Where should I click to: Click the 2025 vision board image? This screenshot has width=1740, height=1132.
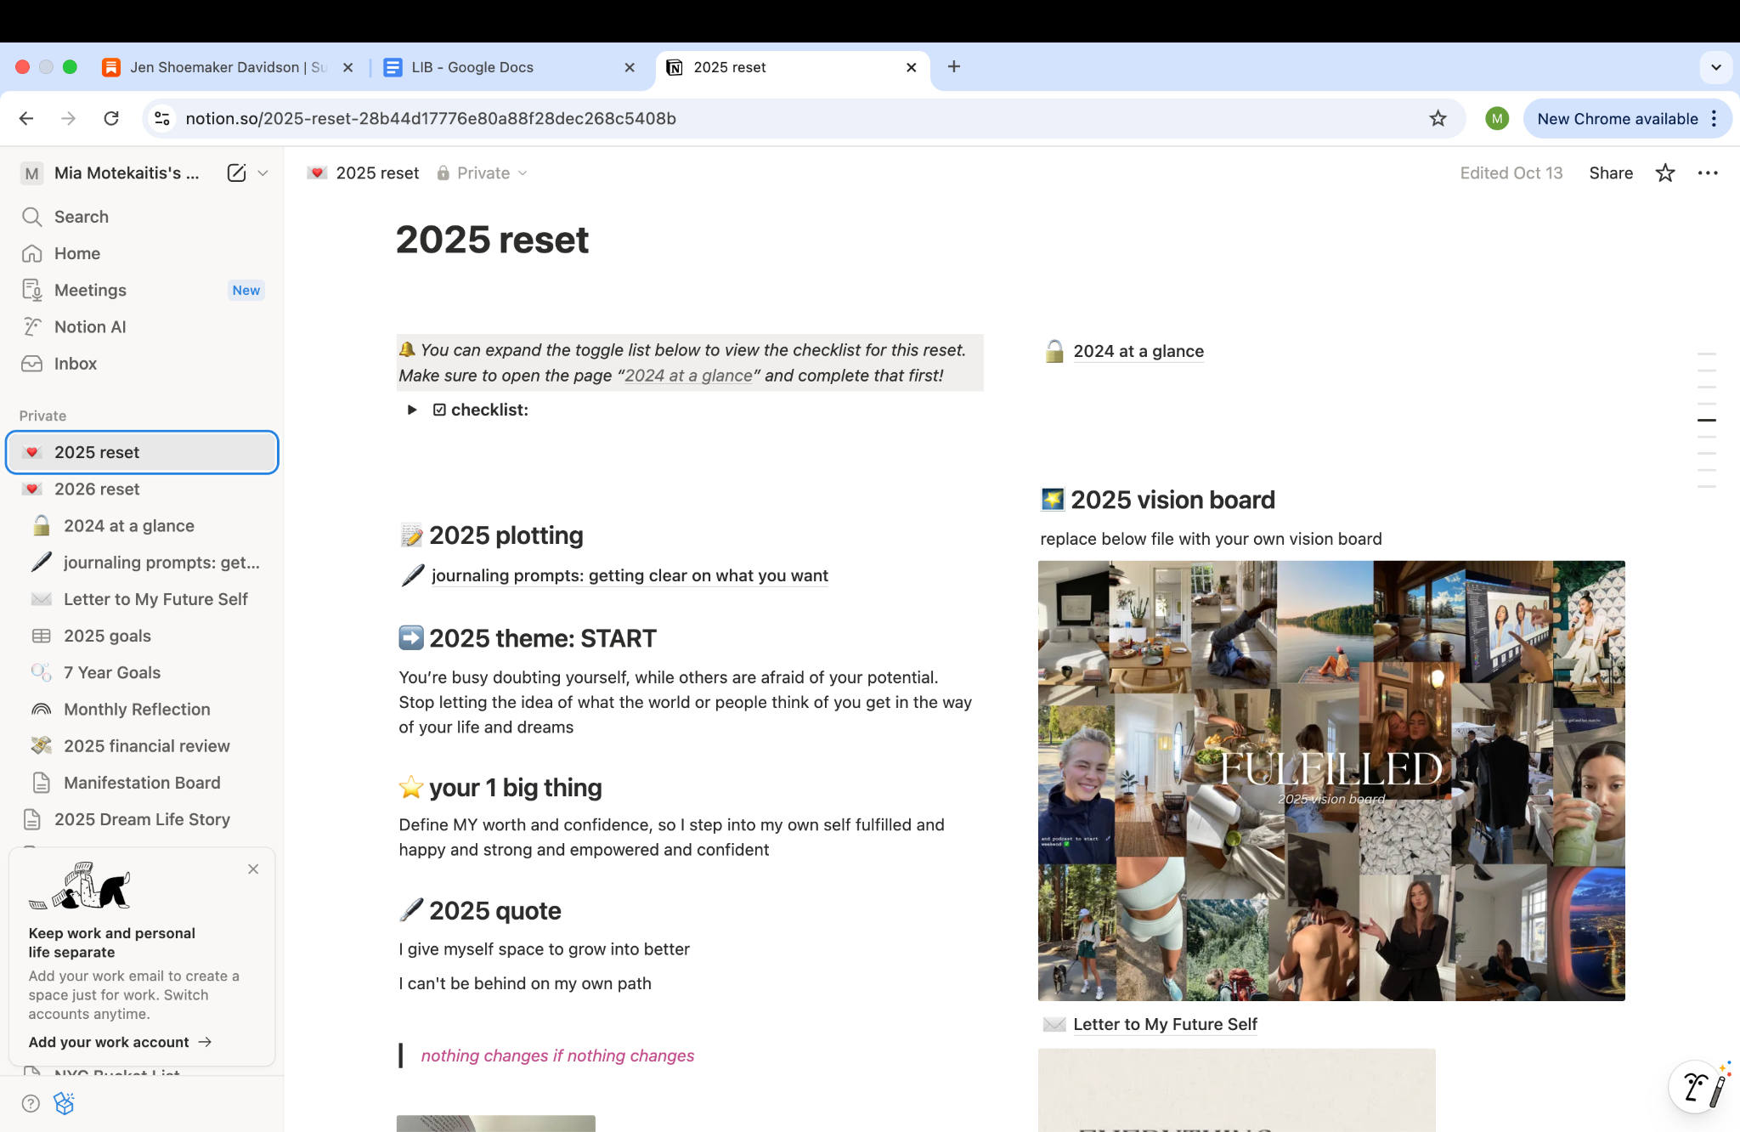point(1330,780)
